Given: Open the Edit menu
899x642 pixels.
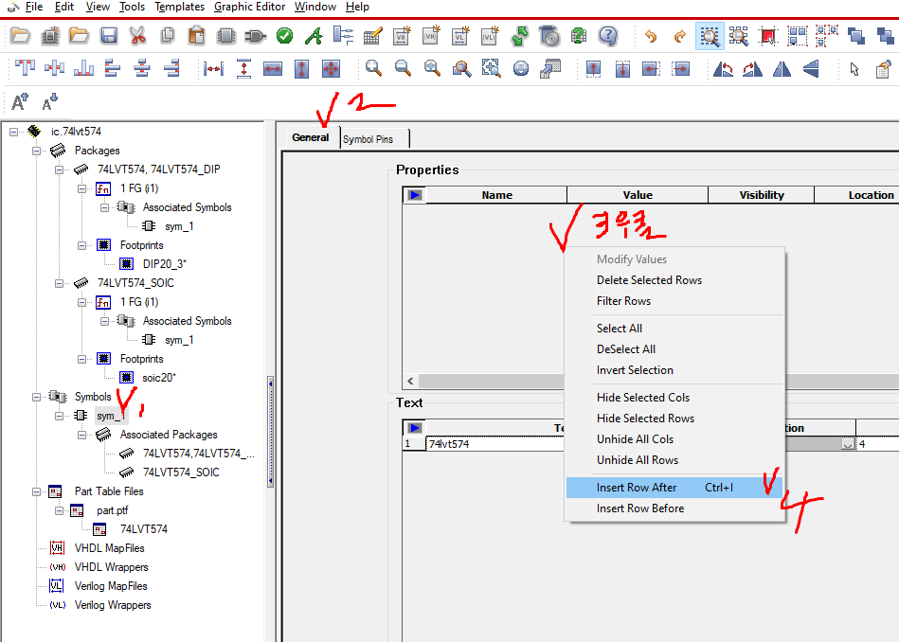Looking at the screenshot, I should pos(64,7).
